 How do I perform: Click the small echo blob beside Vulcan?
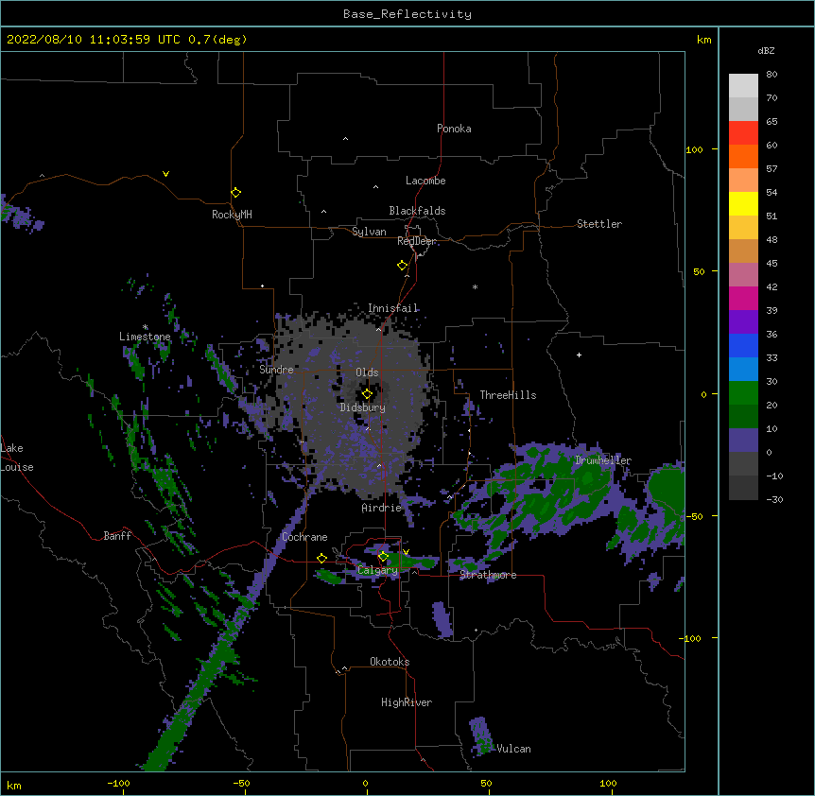click(x=481, y=735)
